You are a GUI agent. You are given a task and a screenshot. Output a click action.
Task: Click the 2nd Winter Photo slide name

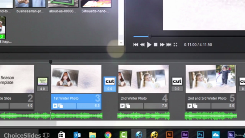pyautogui.click(x=134, y=99)
